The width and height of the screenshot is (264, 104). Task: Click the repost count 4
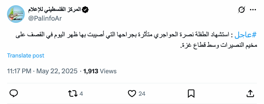point(81,94)
